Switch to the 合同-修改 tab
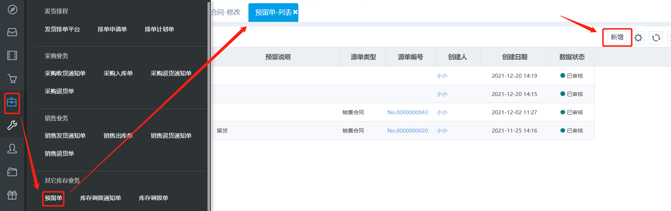 tap(225, 12)
